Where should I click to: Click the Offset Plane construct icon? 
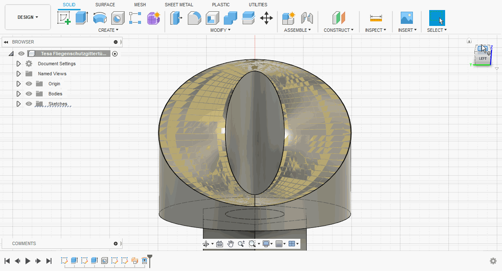tap(338, 18)
